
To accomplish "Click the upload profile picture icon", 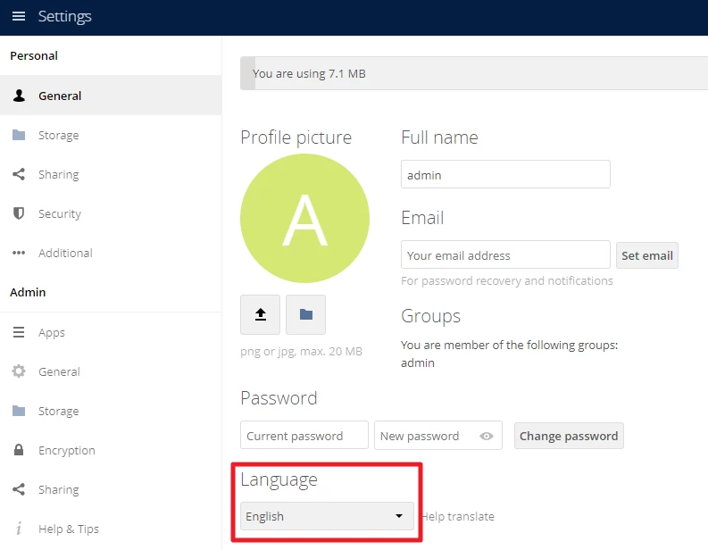I will (x=261, y=314).
